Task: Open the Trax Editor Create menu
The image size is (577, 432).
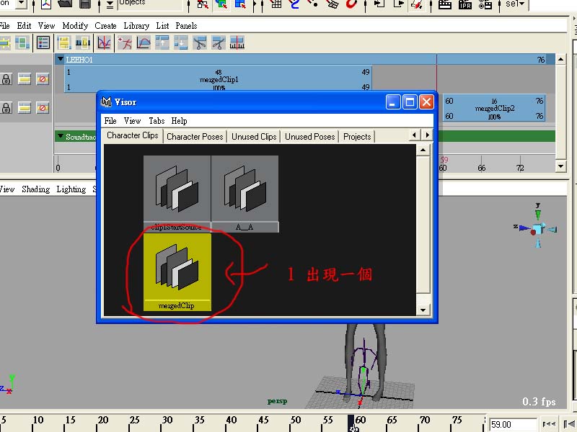Action: coord(105,26)
